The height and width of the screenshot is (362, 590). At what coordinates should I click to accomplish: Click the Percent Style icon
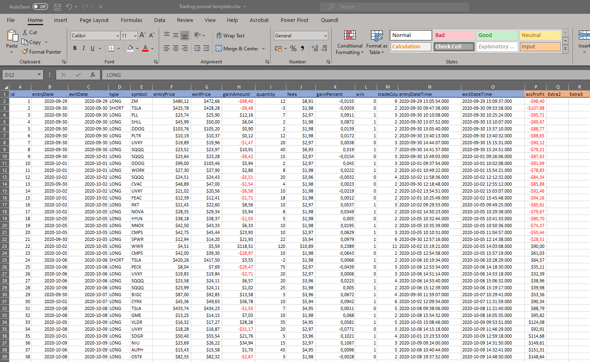293,48
